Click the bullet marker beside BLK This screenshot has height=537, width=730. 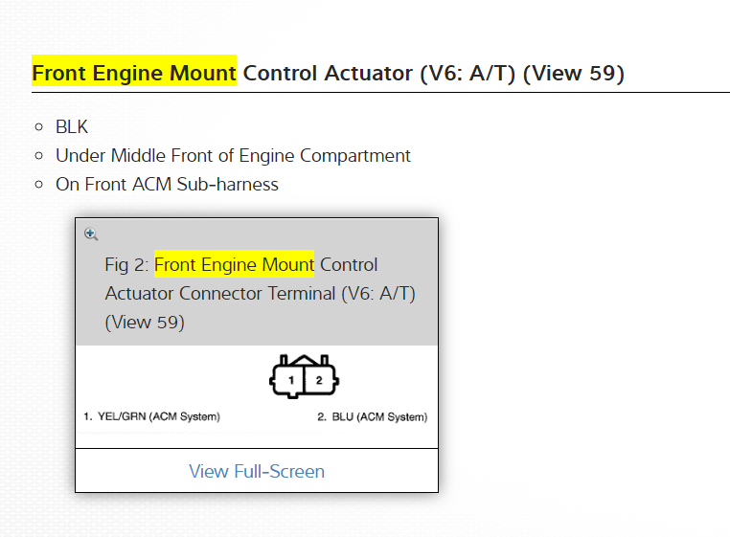coord(38,126)
